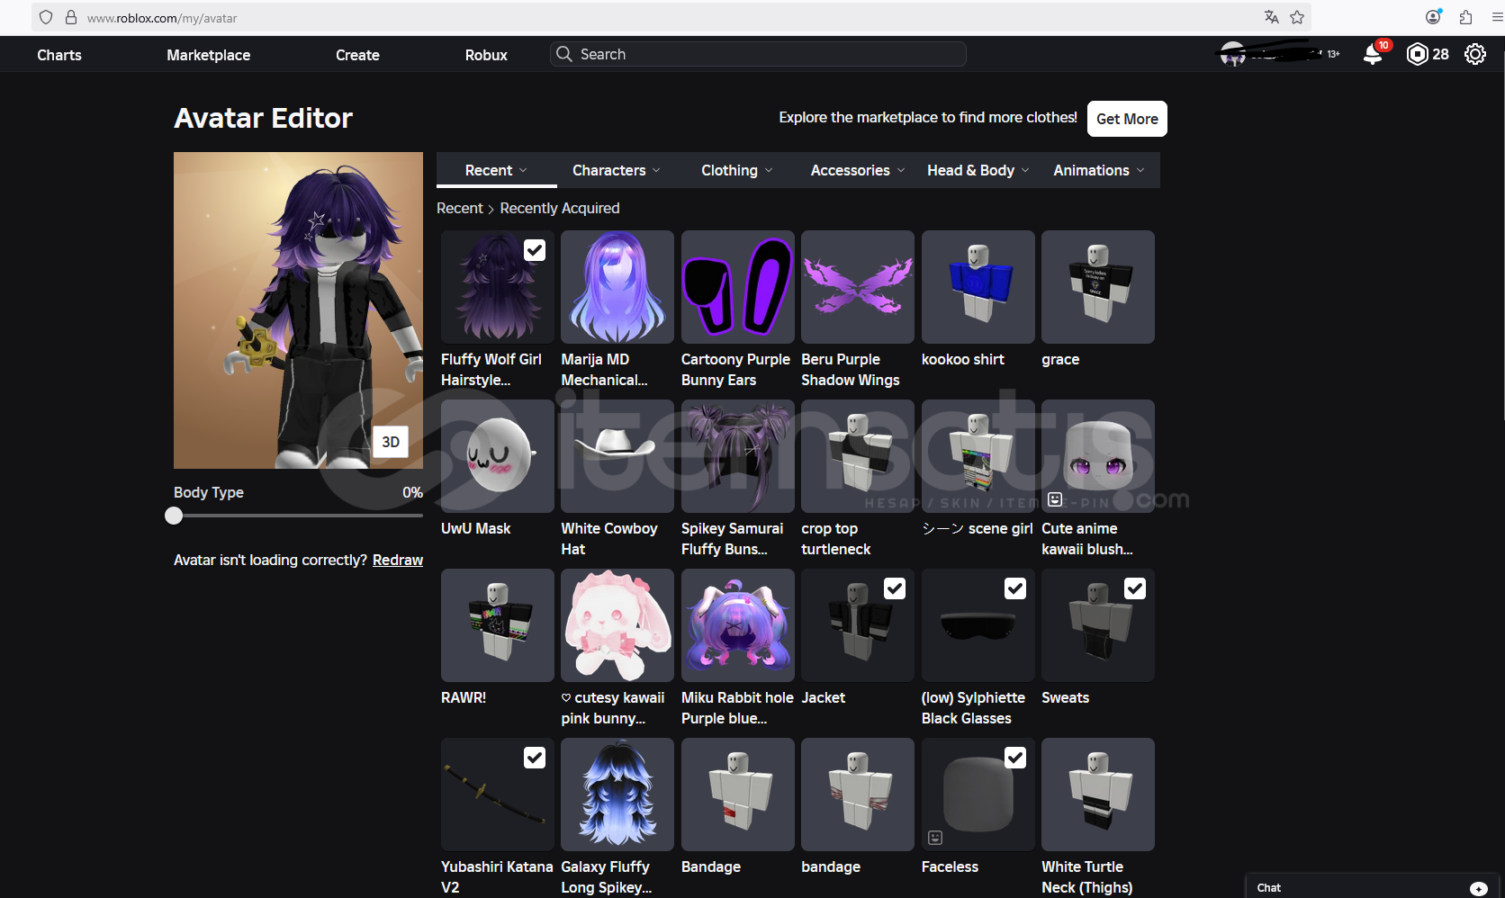This screenshot has height=898, width=1505.
Task: Equip the UwU Mask item
Action: pos(498,456)
